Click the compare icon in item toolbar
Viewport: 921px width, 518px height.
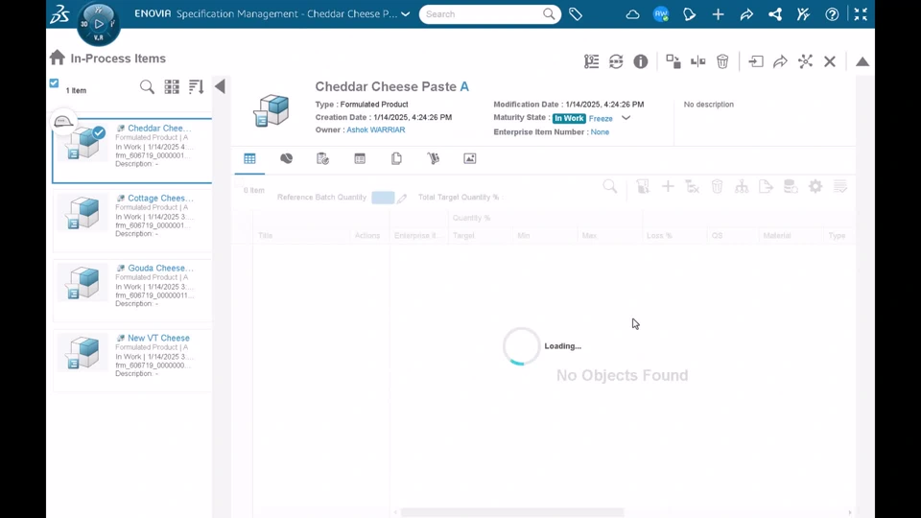(697, 61)
